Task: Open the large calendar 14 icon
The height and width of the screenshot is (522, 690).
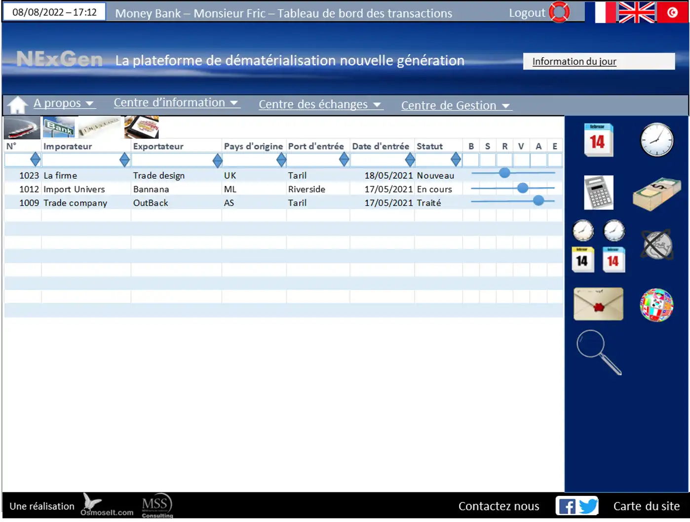Action: click(x=599, y=140)
